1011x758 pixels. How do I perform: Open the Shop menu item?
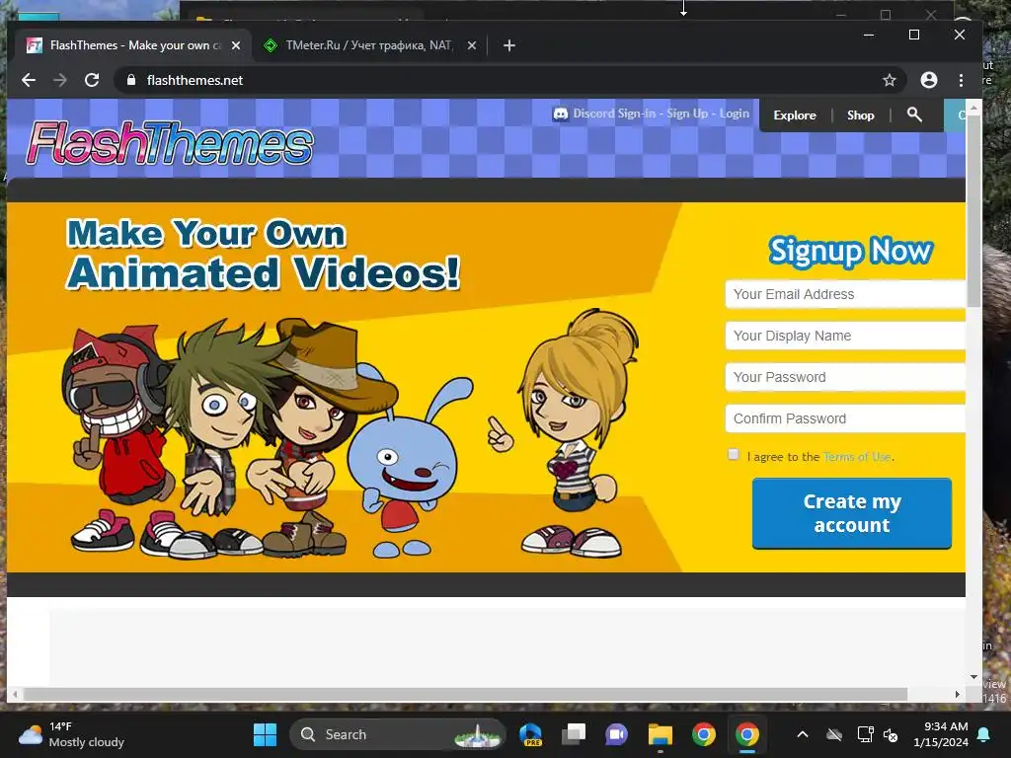point(861,115)
